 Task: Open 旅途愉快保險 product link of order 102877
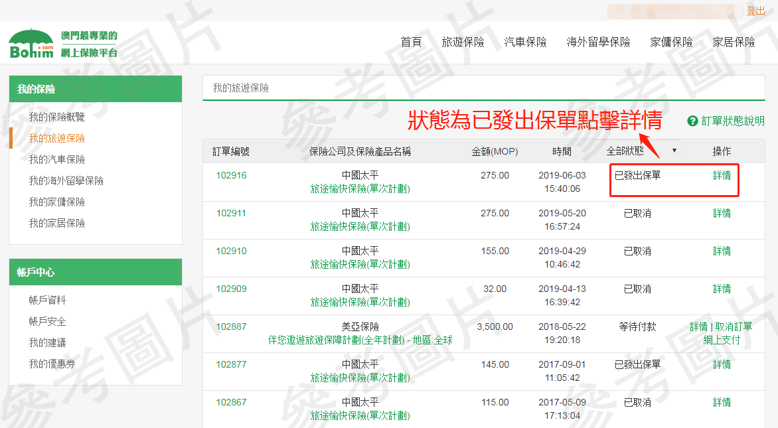tap(360, 378)
